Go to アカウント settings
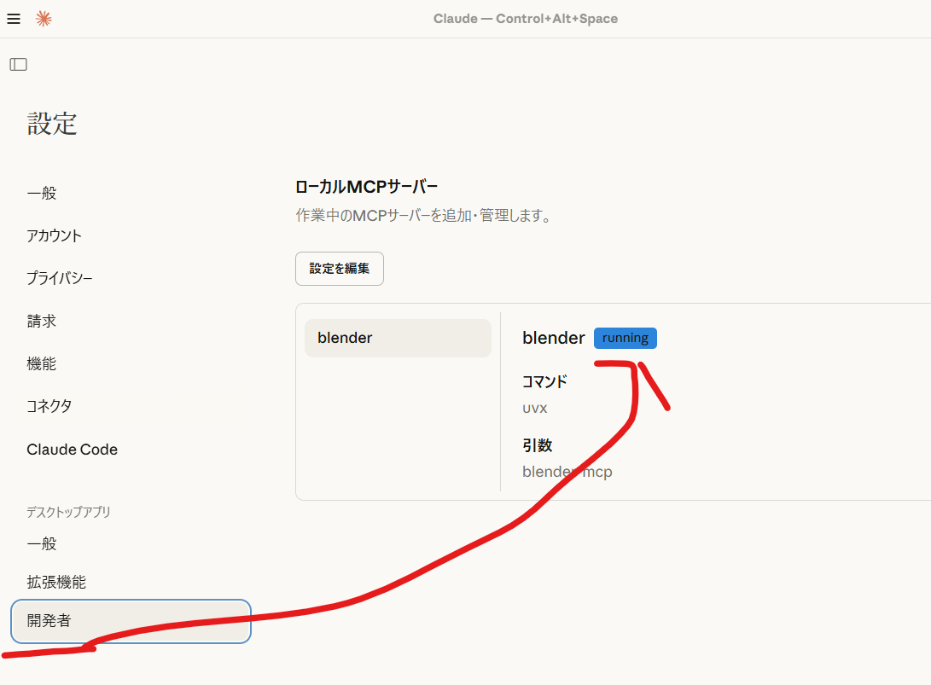Viewport: 931px width, 685px height. [54, 235]
